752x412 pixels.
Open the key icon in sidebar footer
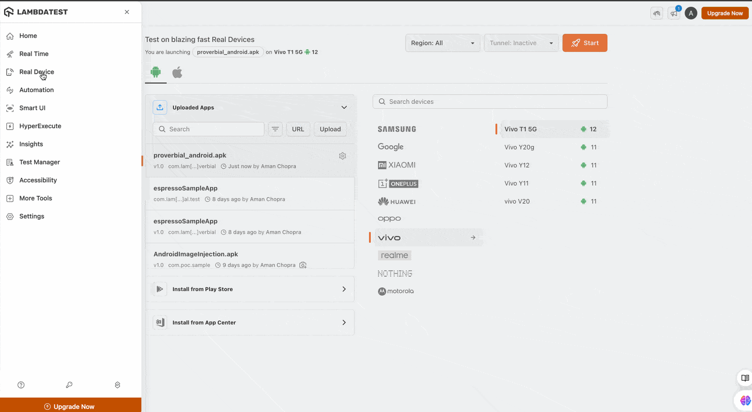pyautogui.click(x=69, y=385)
